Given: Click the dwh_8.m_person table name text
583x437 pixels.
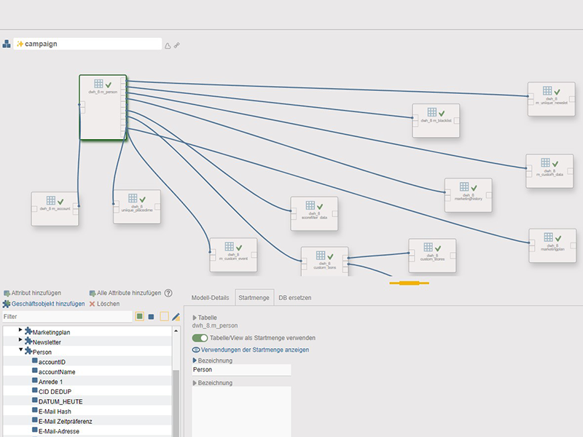Looking at the screenshot, I should [215, 326].
